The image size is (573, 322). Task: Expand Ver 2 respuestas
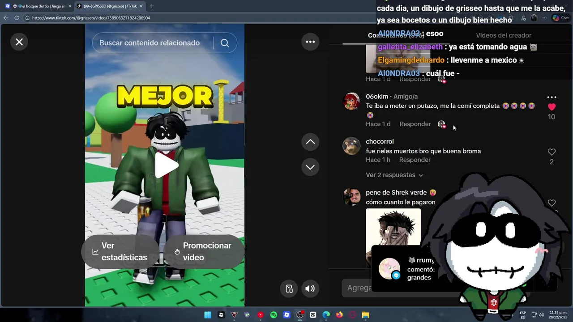(x=394, y=175)
